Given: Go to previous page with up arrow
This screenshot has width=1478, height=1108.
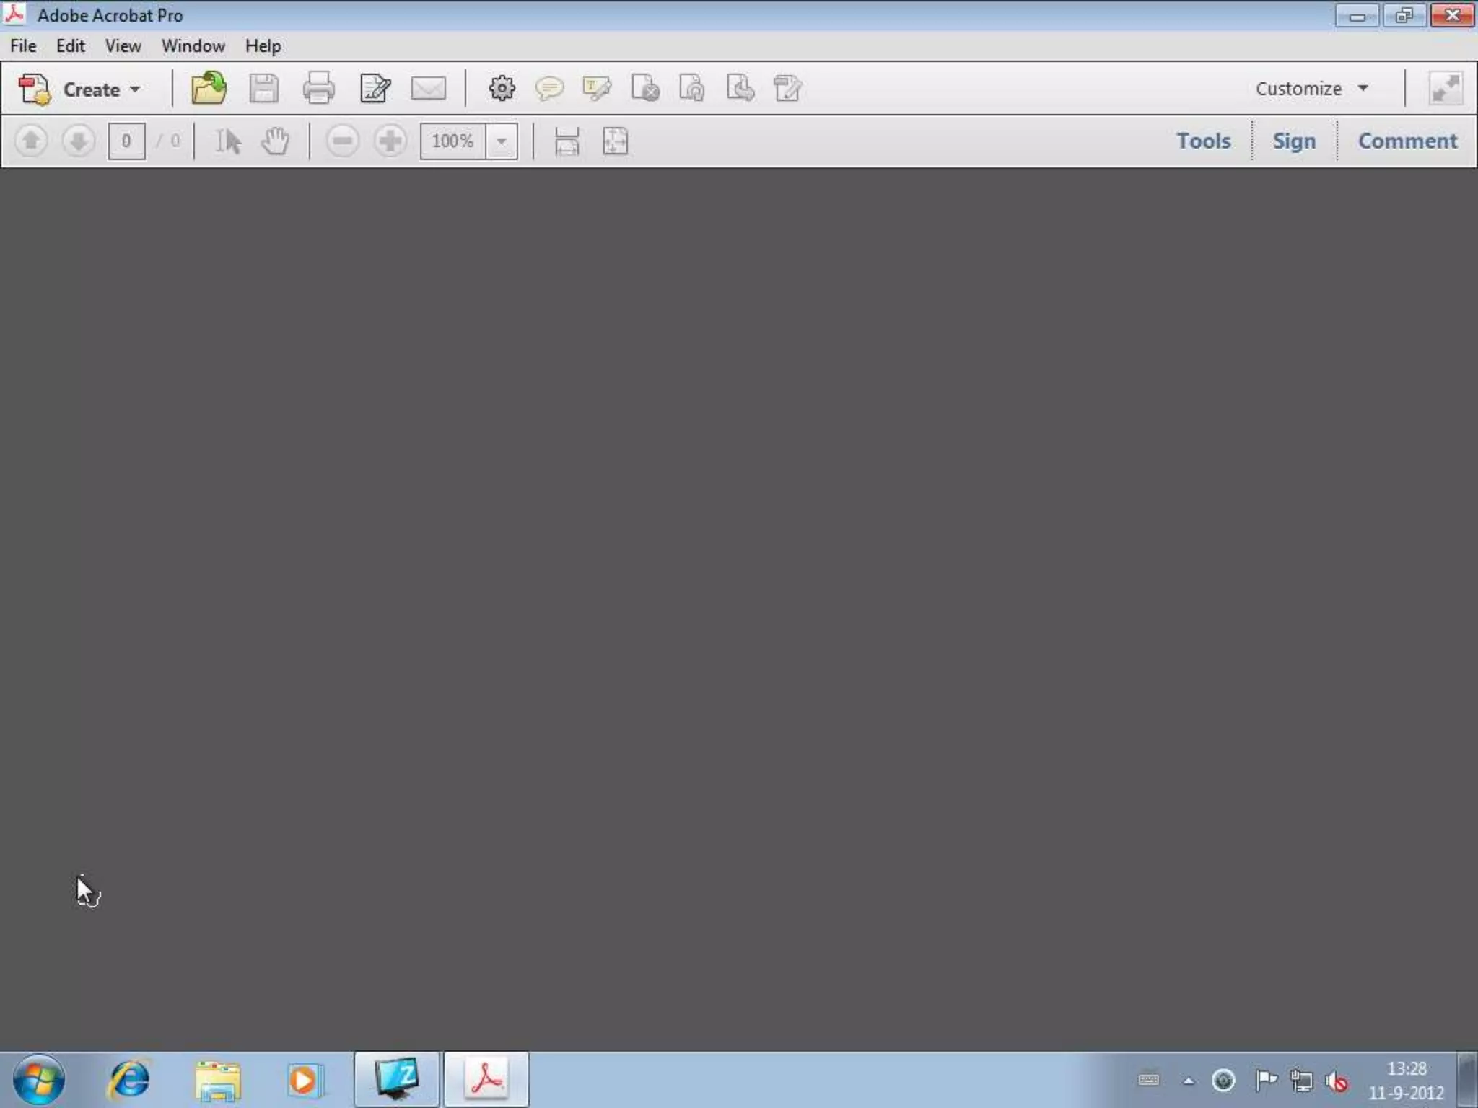Looking at the screenshot, I should tap(31, 141).
